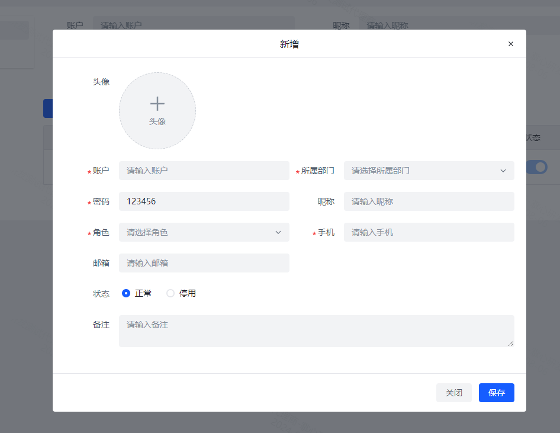
Task: Click the plus icon to upload avatar
Action: point(157,104)
